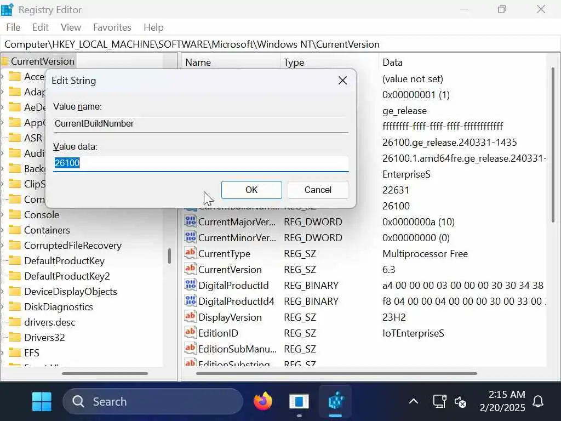Click the muted volume tray icon
This screenshot has width=561, height=421.
coord(460,402)
